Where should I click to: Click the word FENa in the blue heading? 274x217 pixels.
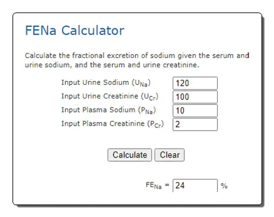(41, 31)
